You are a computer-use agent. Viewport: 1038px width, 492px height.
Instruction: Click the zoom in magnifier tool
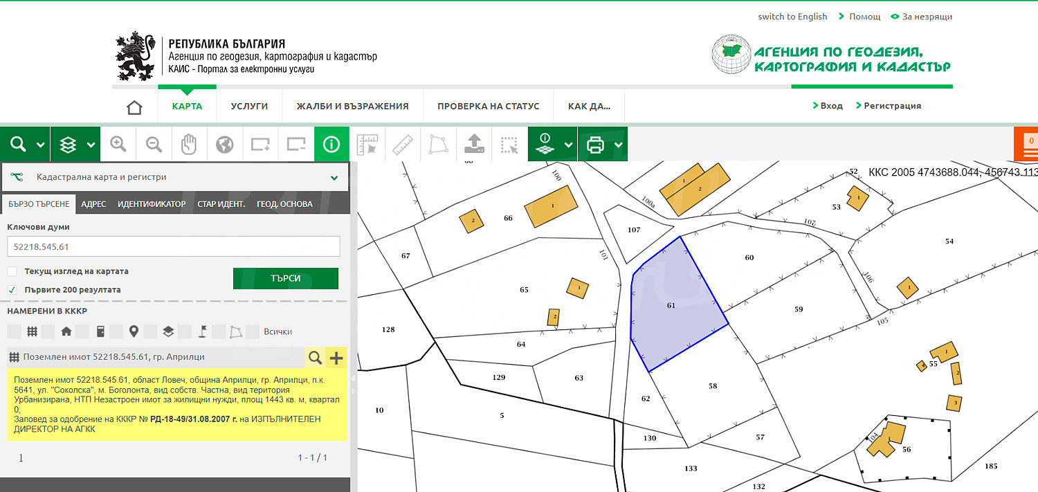[x=118, y=145]
